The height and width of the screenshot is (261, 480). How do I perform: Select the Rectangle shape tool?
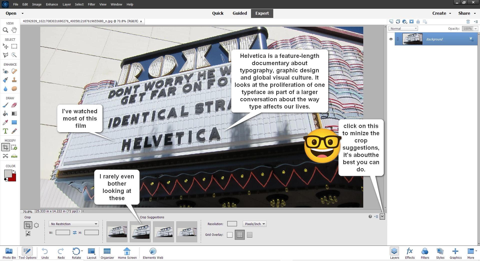pos(14,122)
